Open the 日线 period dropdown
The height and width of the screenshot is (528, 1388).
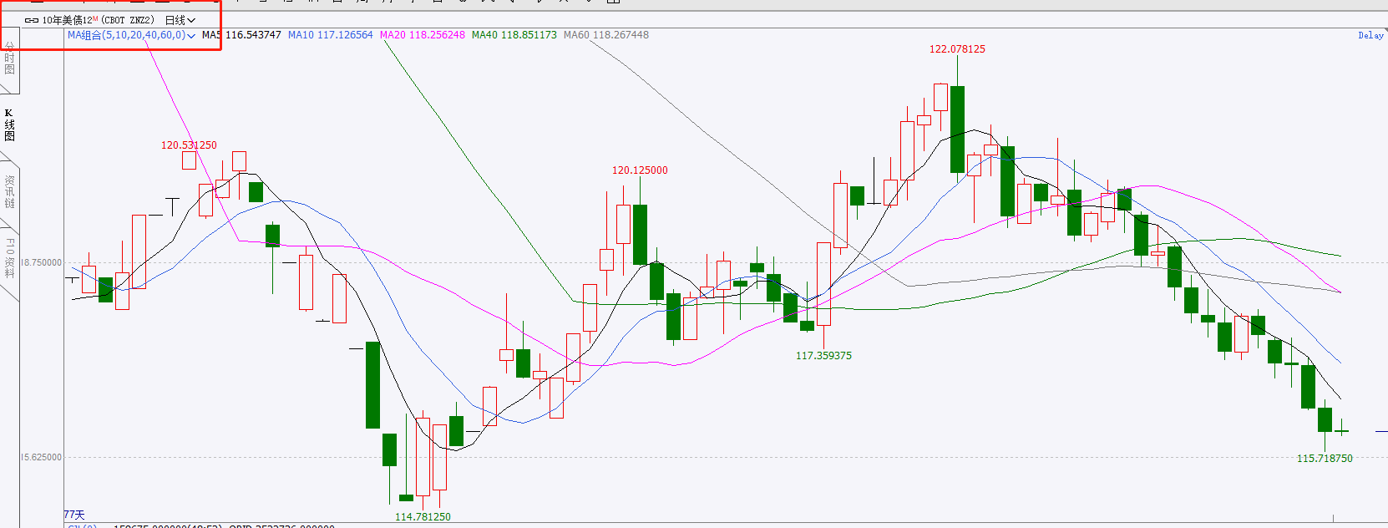pyautogui.click(x=180, y=20)
